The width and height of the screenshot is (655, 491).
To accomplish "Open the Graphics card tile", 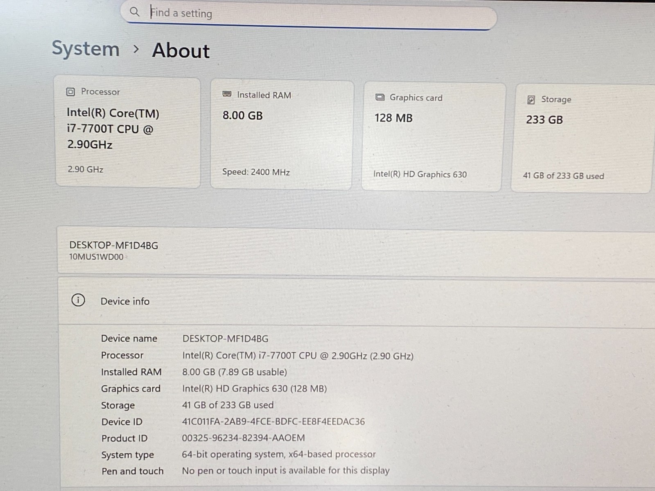I will (x=433, y=137).
